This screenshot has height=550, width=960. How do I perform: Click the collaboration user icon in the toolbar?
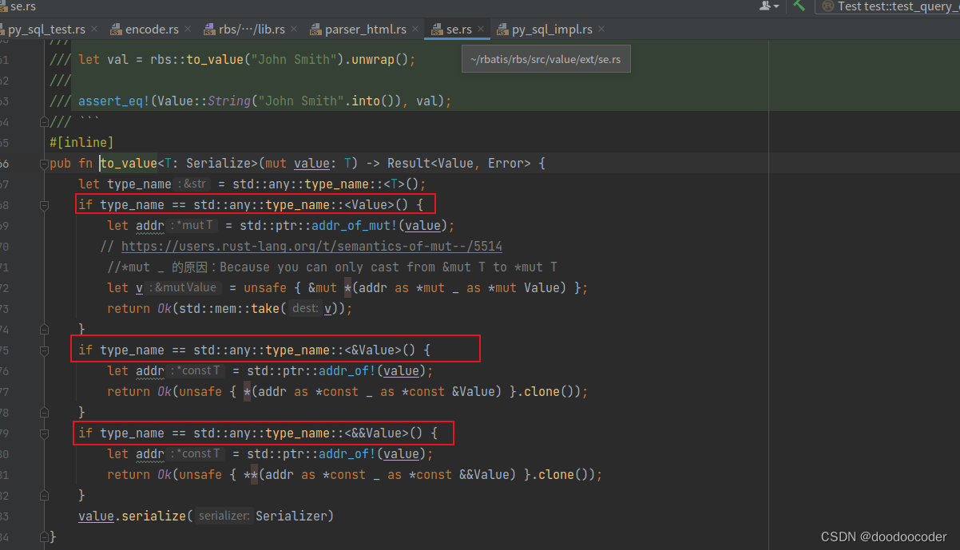764,6
